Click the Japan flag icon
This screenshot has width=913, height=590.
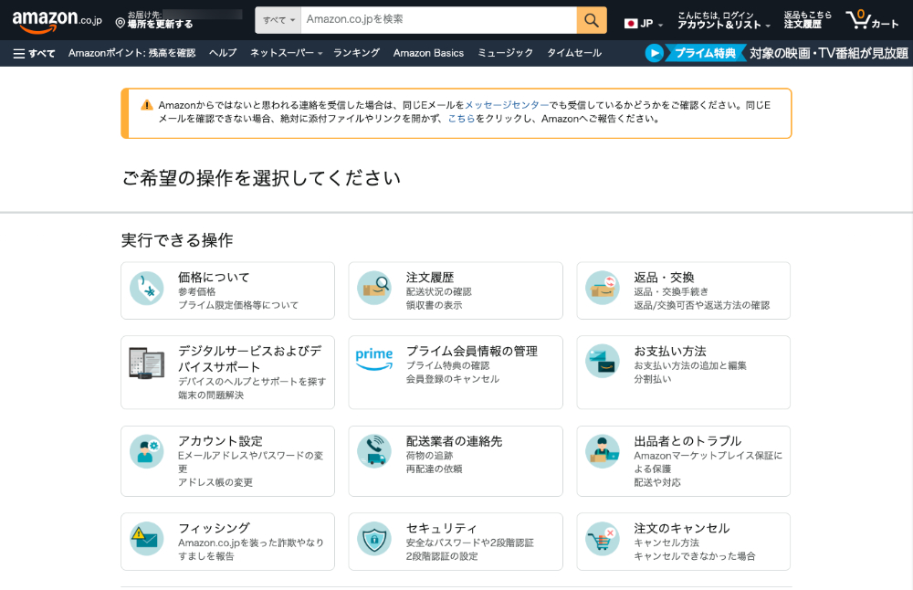631,24
